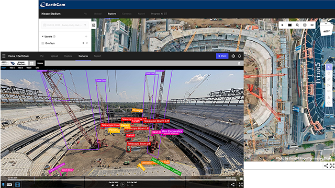This screenshot has width=335, height=188.
Task: Click the grid view icon next to Nissan Stadium logo
Action: (31, 63)
